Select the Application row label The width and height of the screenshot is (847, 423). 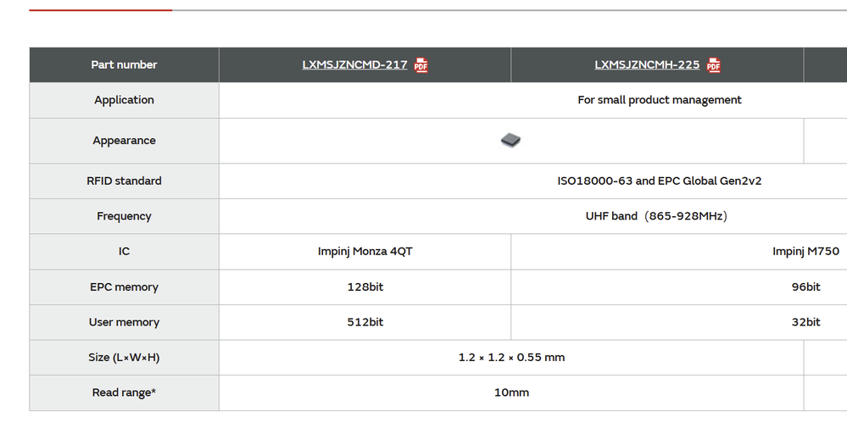(124, 100)
